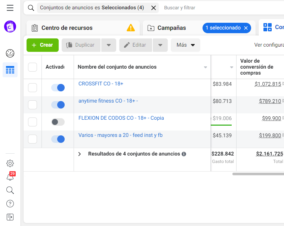
Task: Check the FLEXION DE CODOS row checkbox
Action: click(x=33, y=122)
